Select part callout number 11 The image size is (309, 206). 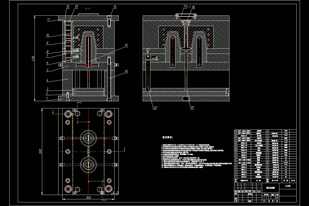point(48,19)
